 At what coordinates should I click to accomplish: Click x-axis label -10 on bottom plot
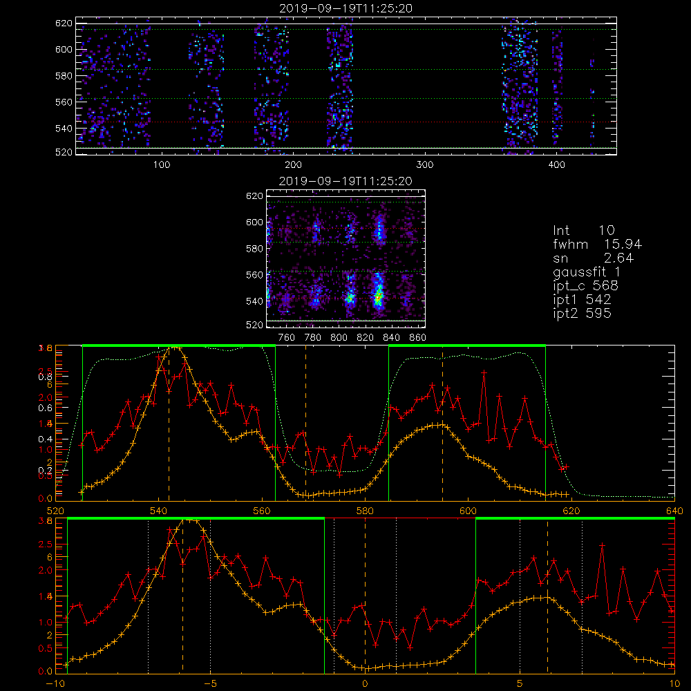(x=54, y=683)
